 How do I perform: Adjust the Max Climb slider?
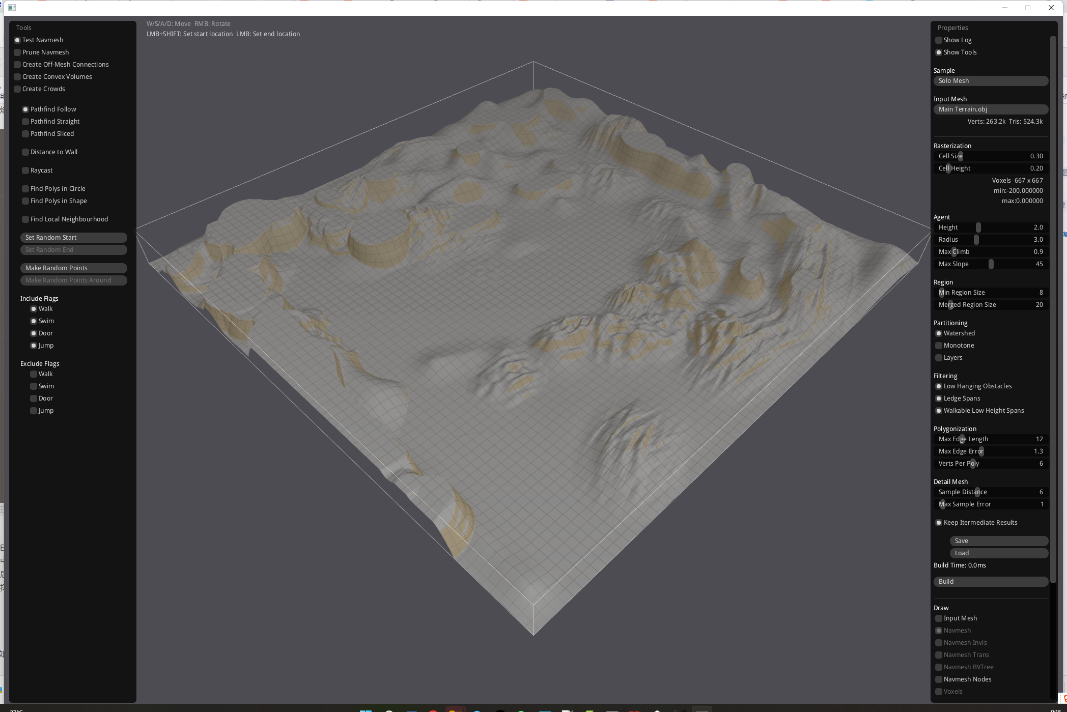991,252
